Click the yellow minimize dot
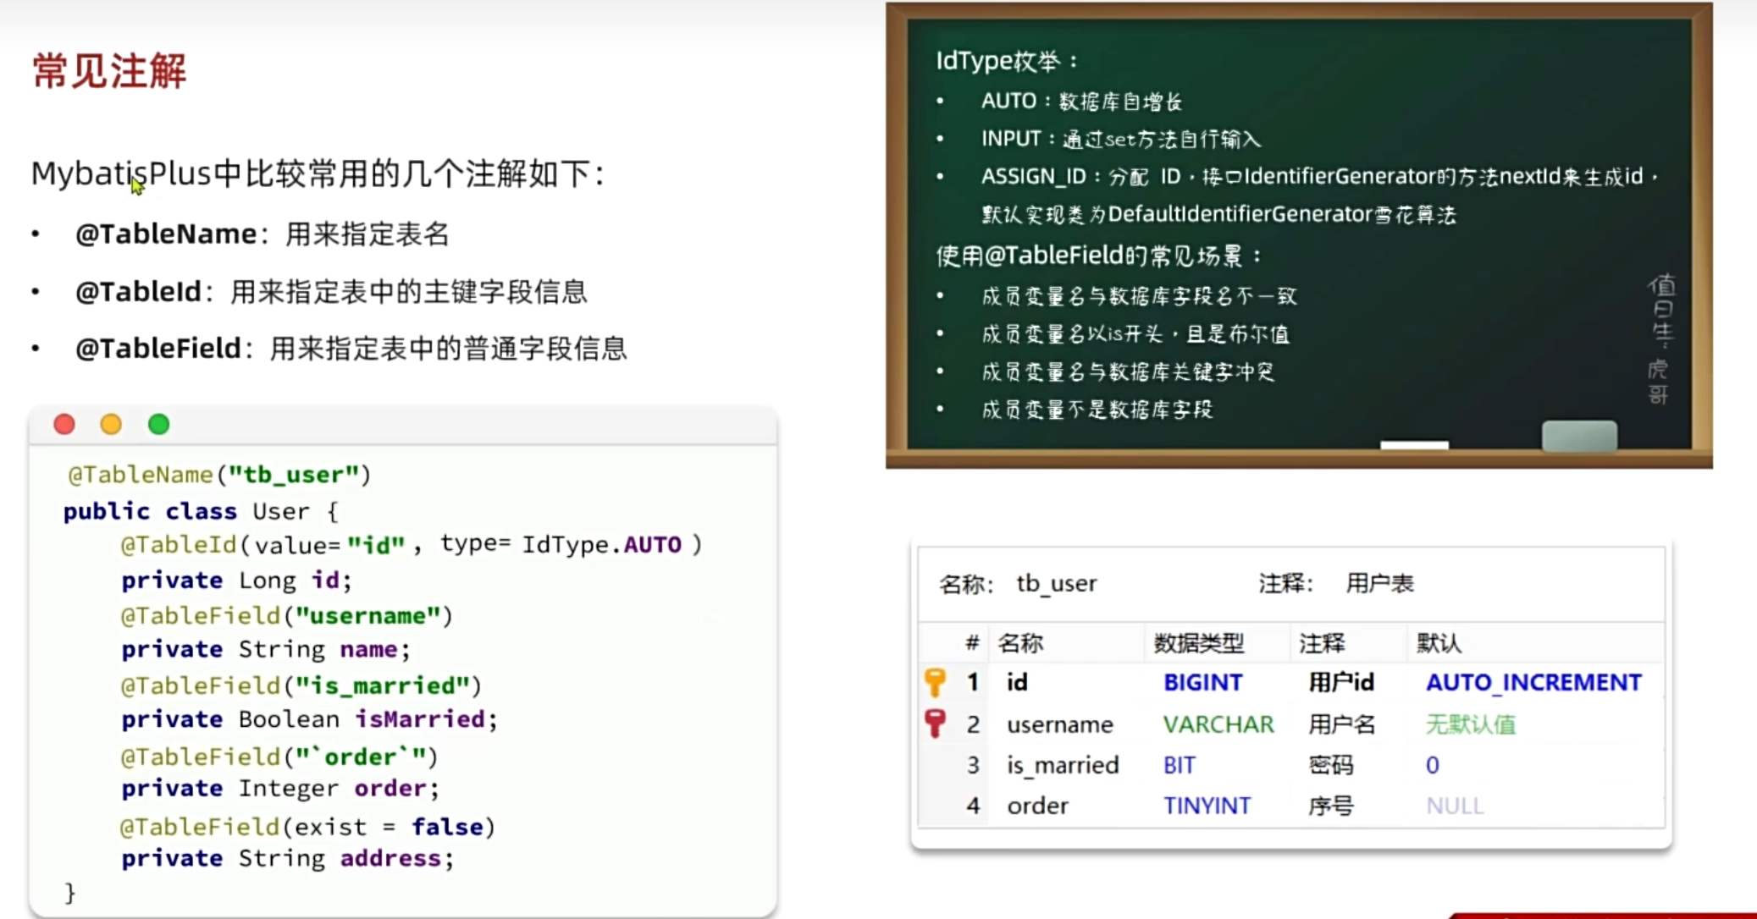The width and height of the screenshot is (1757, 919). click(x=111, y=424)
